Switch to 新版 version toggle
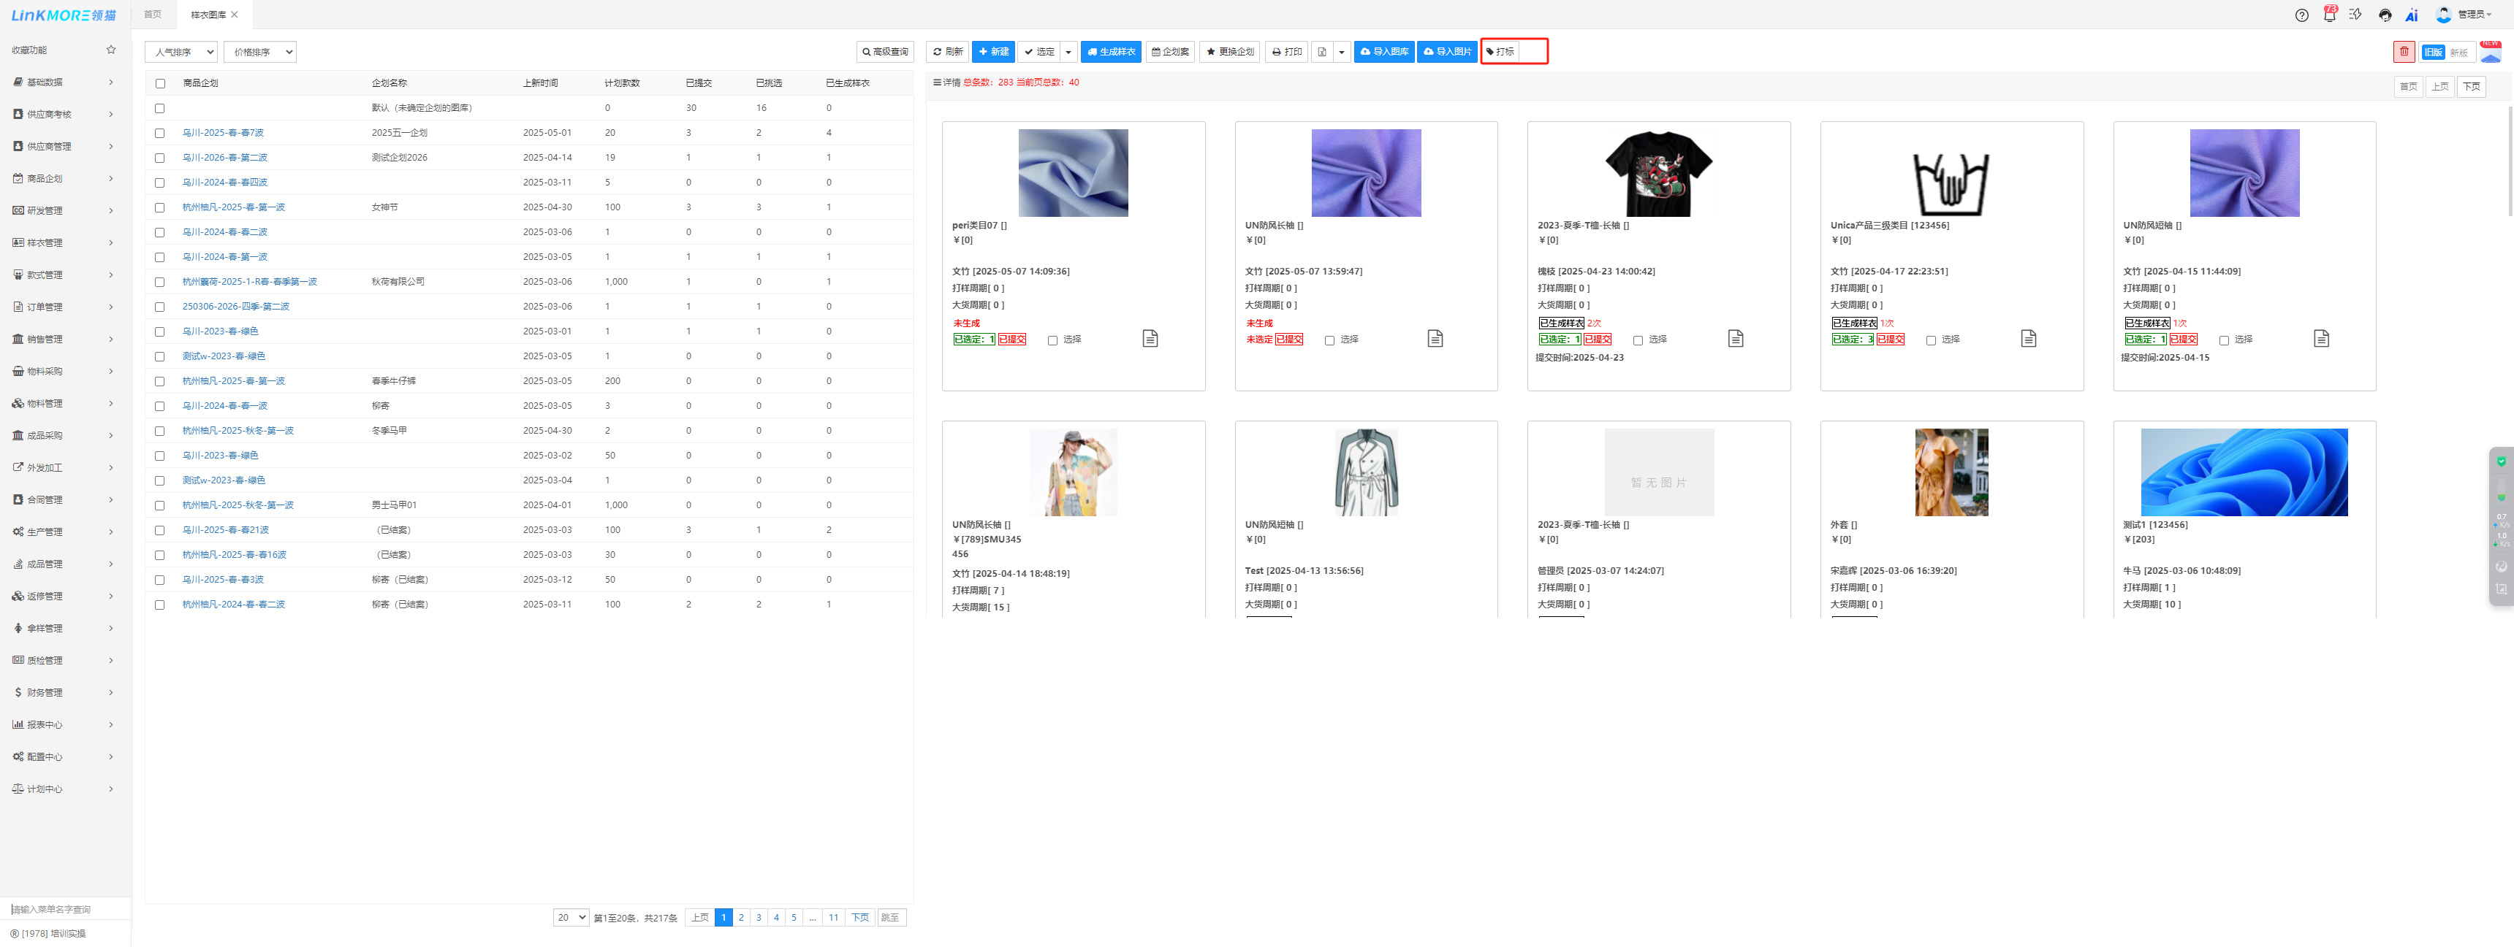Viewport: 2514px width, 947px height. tap(2458, 53)
